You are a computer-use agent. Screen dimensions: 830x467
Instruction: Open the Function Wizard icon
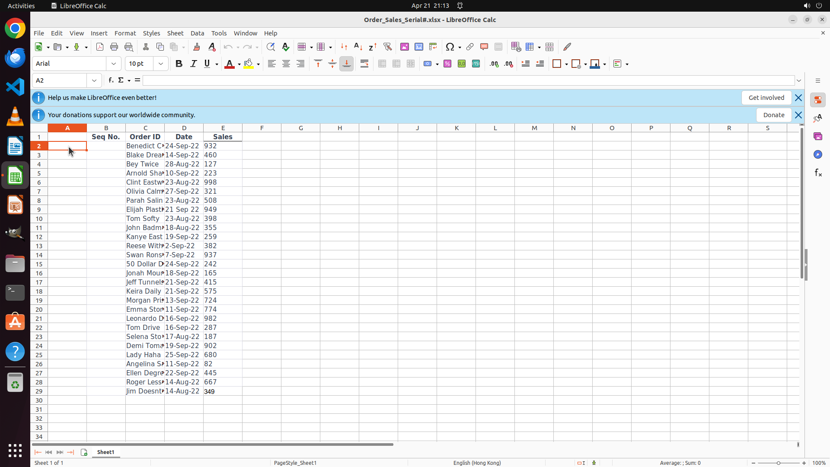111,80
